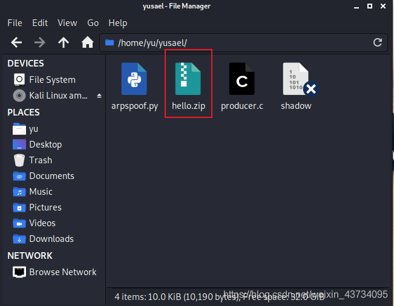Click the File System drive icon
The height and width of the screenshot is (306, 394).
pos(19,80)
